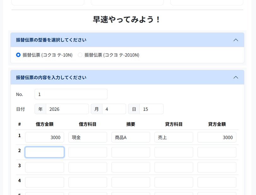256x195 pixels.
Task: Click row 1 借方科目 field containing 現金
Action: pyautogui.click(x=88, y=137)
